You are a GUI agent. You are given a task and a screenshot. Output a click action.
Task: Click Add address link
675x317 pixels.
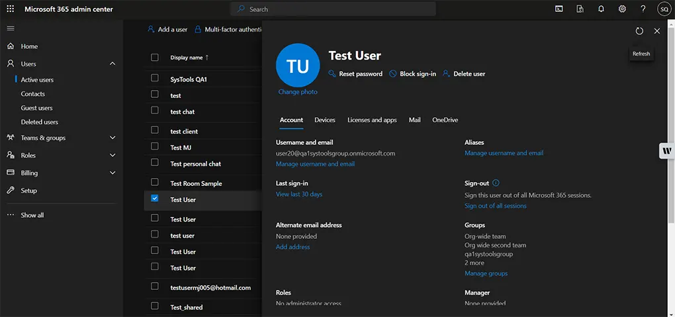pos(292,247)
